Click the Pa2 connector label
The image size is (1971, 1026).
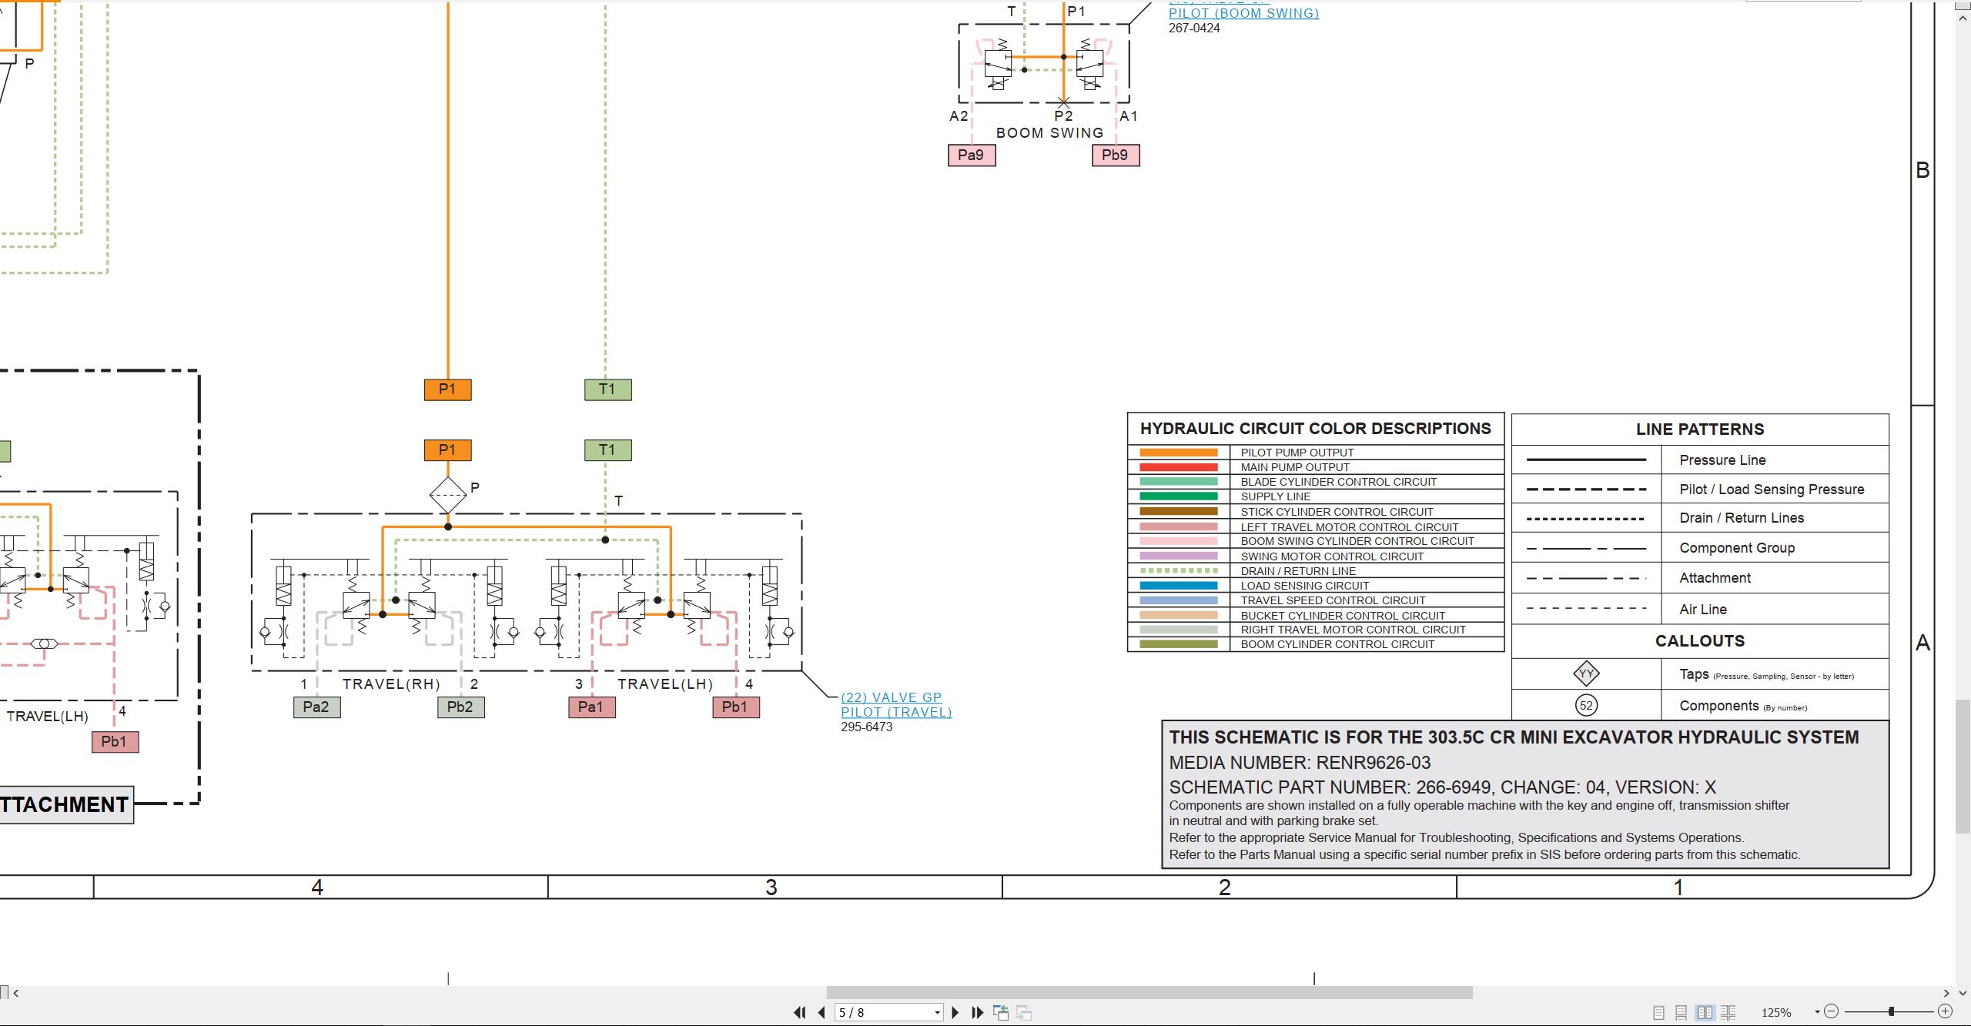coord(316,707)
